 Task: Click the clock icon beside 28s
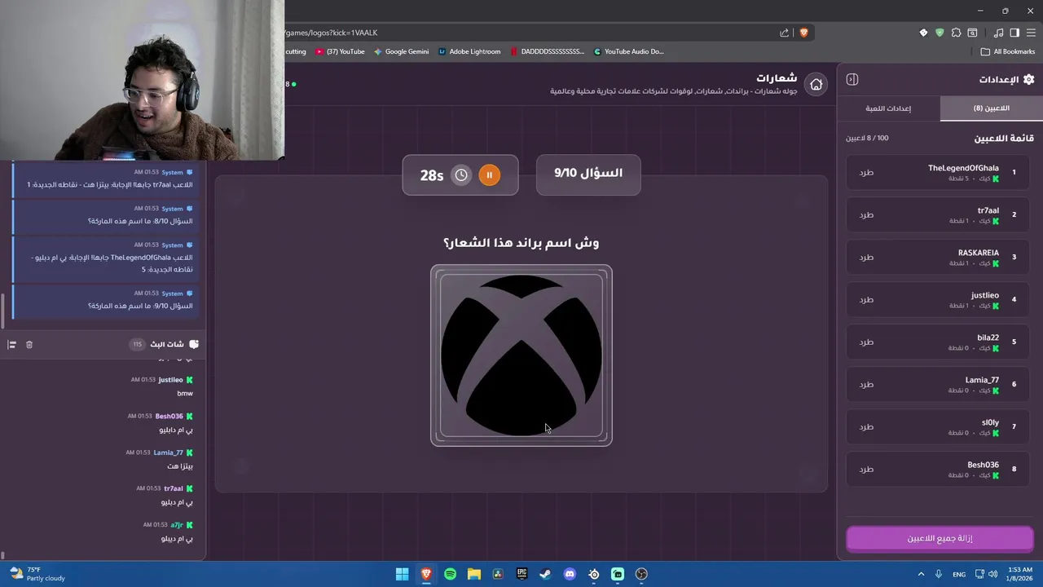coord(461,174)
